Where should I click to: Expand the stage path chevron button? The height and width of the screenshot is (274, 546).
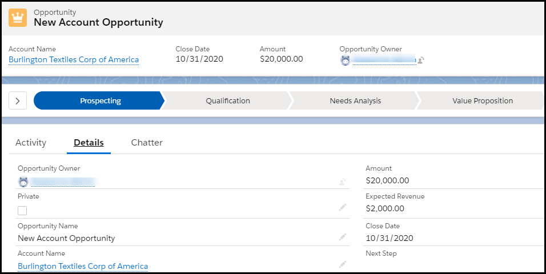(18, 100)
